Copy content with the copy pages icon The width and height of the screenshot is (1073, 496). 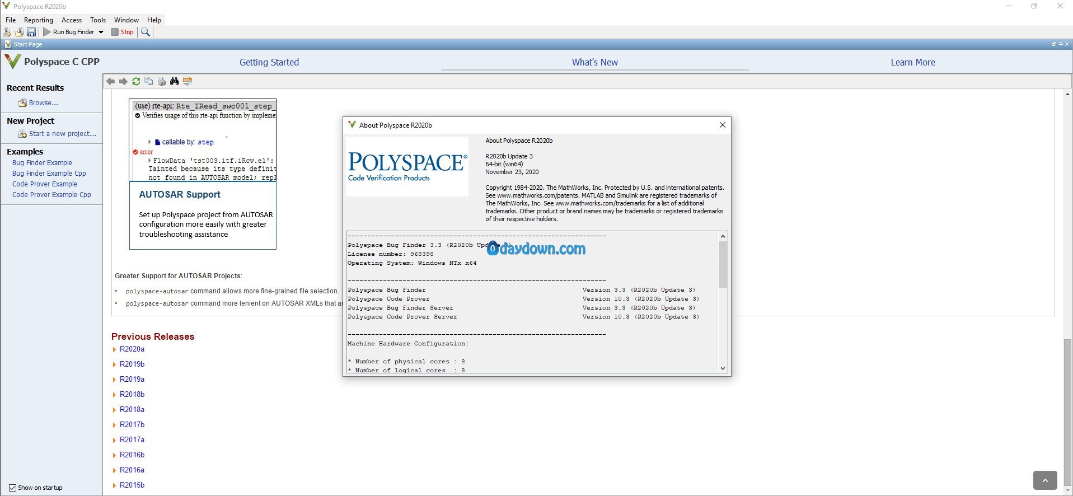click(x=149, y=81)
